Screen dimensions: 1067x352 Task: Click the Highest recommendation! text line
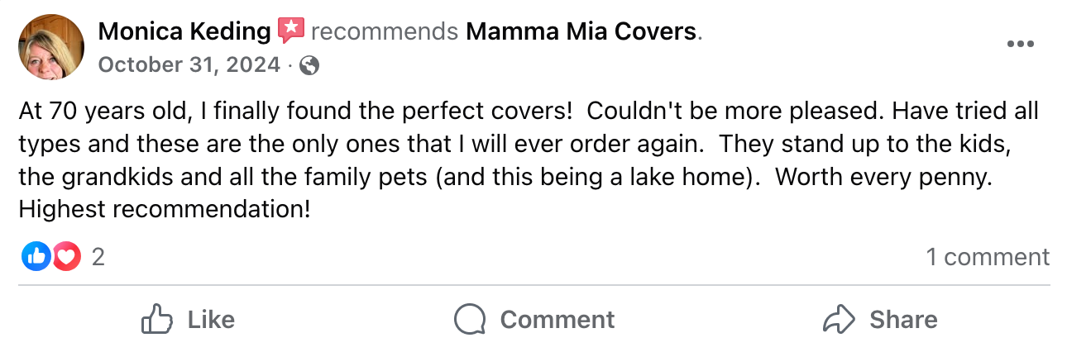click(x=164, y=210)
